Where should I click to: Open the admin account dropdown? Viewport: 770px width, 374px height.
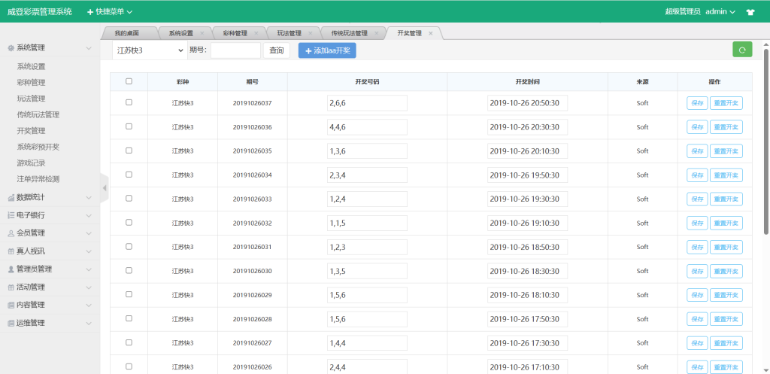(x=720, y=12)
